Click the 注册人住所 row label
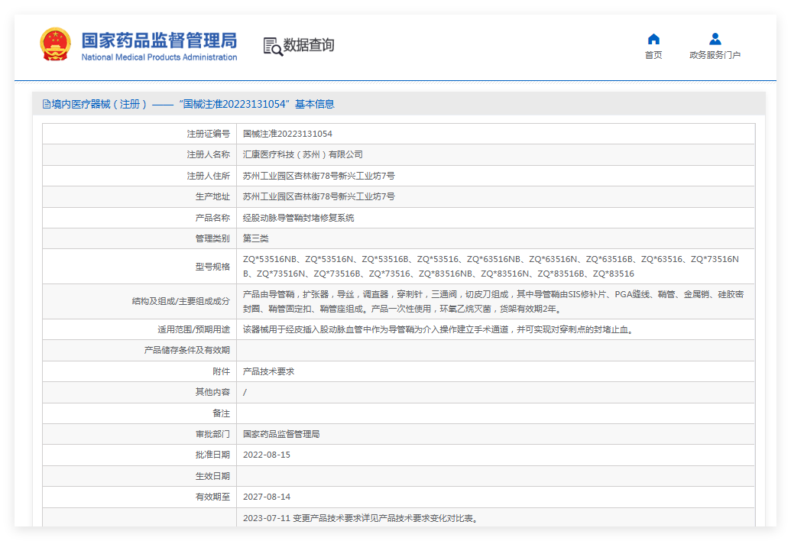Screen dimensions: 791x541 pyautogui.click(x=209, y=176)
